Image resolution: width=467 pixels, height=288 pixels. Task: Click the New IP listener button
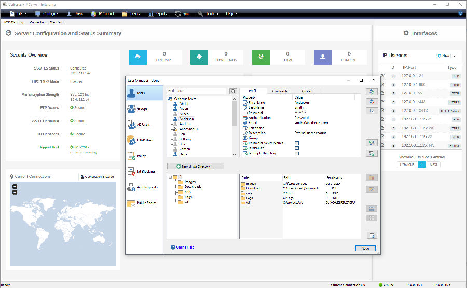click(x=444, y=56)
